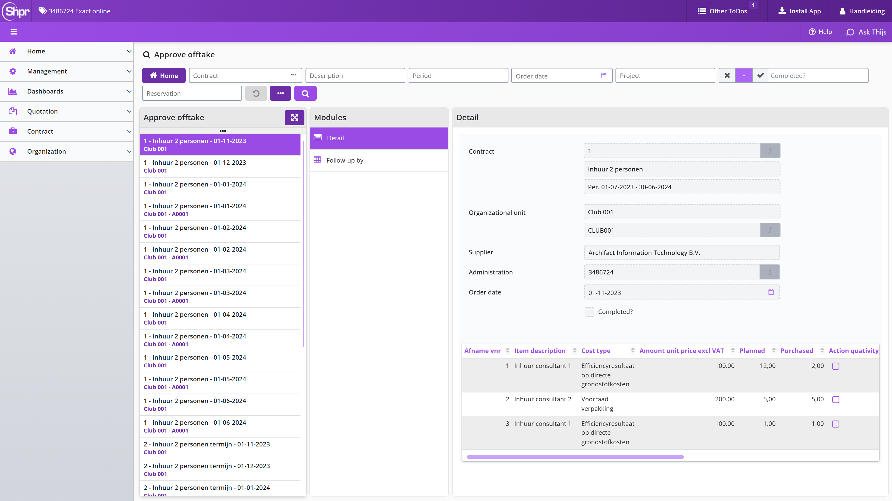892x501 pixels.
Task: Open the Order date filter calendar icon
Action: [x=603, y=75]
